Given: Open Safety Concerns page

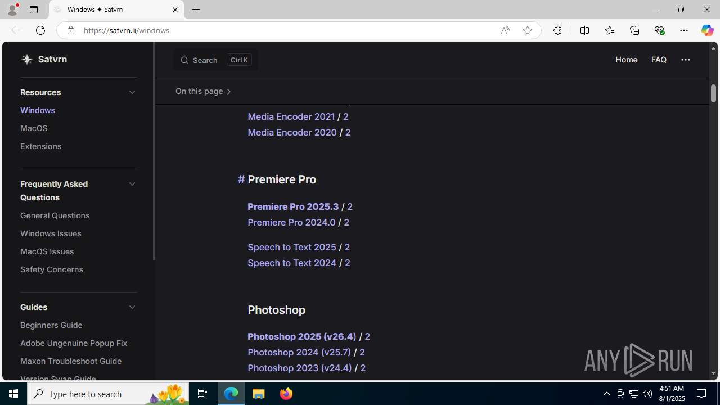Looking at the screenshot, I should 52,269.
